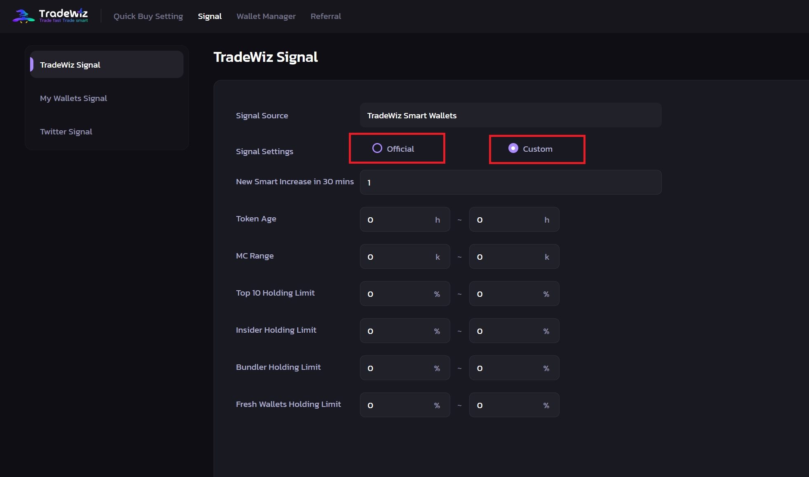Focus the MC Range minimum field
The image size is (809, 477).
click(x=405, y=256)
